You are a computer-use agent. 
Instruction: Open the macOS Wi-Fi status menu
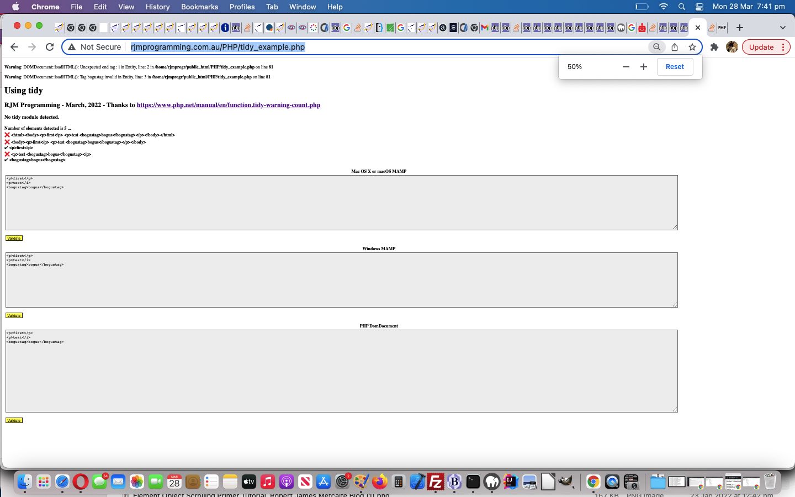click(x=663, y=7)
